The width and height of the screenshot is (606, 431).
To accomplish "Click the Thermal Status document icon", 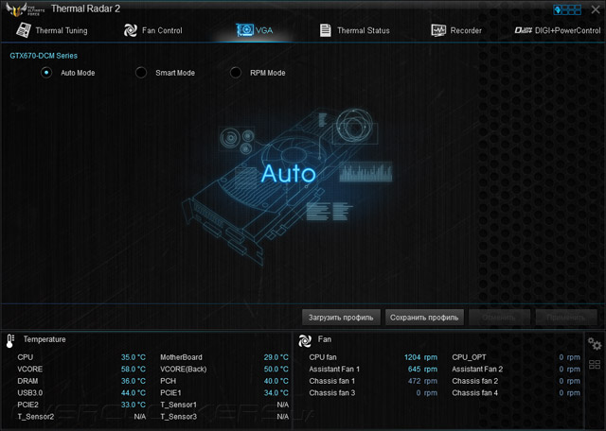I will pos(326,30).
